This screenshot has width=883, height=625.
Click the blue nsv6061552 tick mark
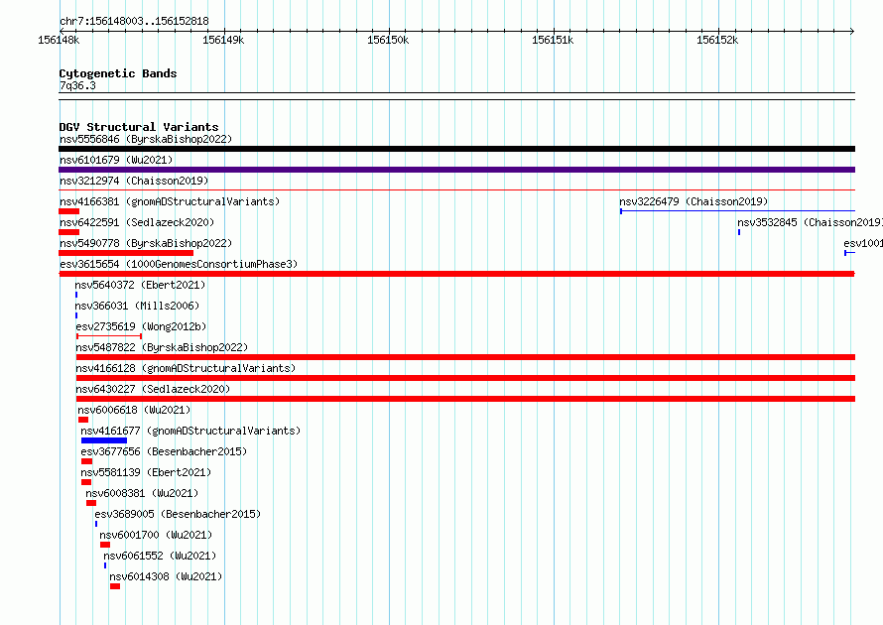click(105, 565)
